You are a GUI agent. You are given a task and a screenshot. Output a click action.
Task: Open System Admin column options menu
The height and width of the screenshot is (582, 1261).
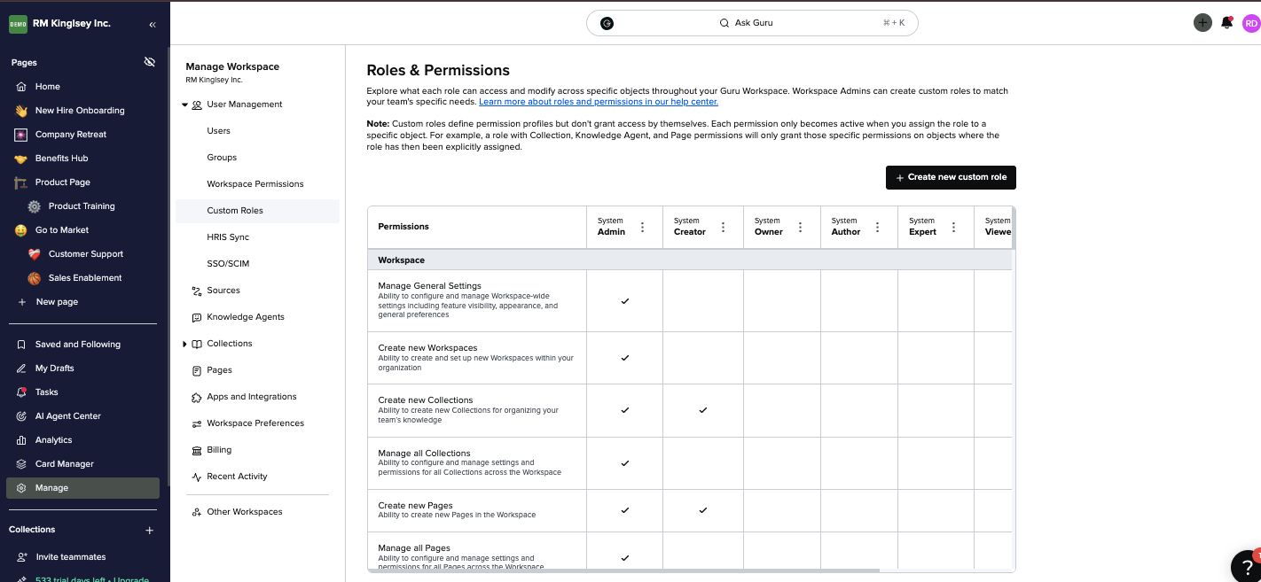[643, 227]
